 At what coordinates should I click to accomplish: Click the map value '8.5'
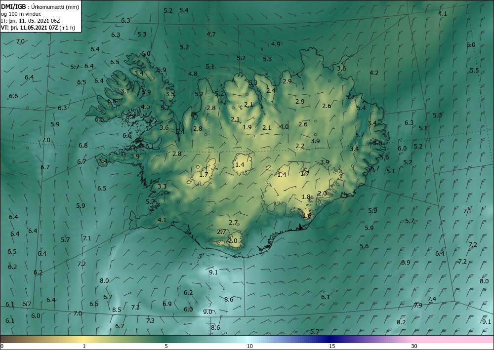tap(117, 310)
